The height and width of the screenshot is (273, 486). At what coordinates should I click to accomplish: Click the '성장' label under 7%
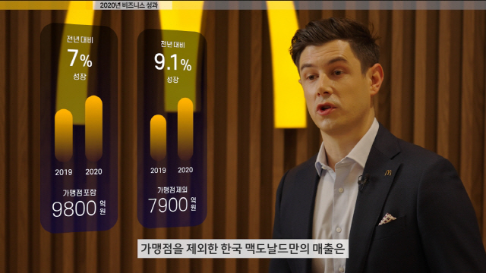tap(80, 77)
